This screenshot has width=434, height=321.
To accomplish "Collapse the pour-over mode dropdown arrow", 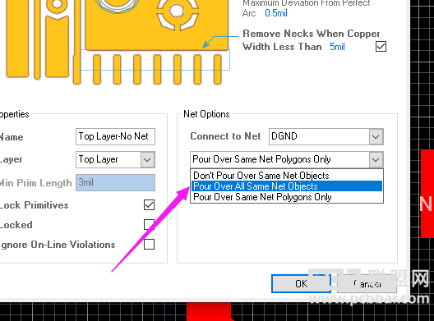I will 376,159.
